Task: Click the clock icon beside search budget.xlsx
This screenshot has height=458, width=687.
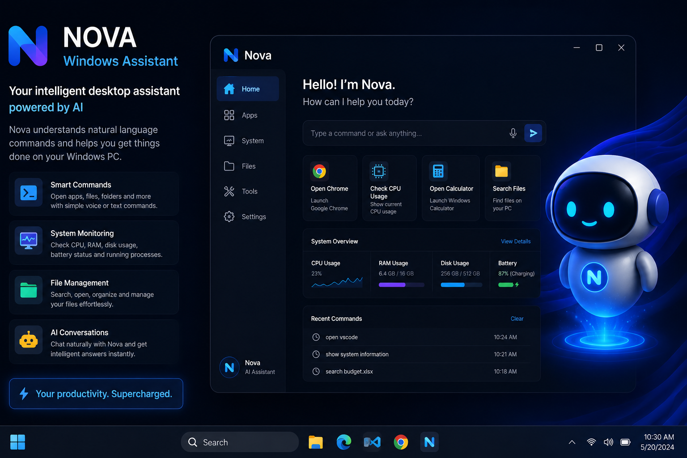Action: [316, 371]
